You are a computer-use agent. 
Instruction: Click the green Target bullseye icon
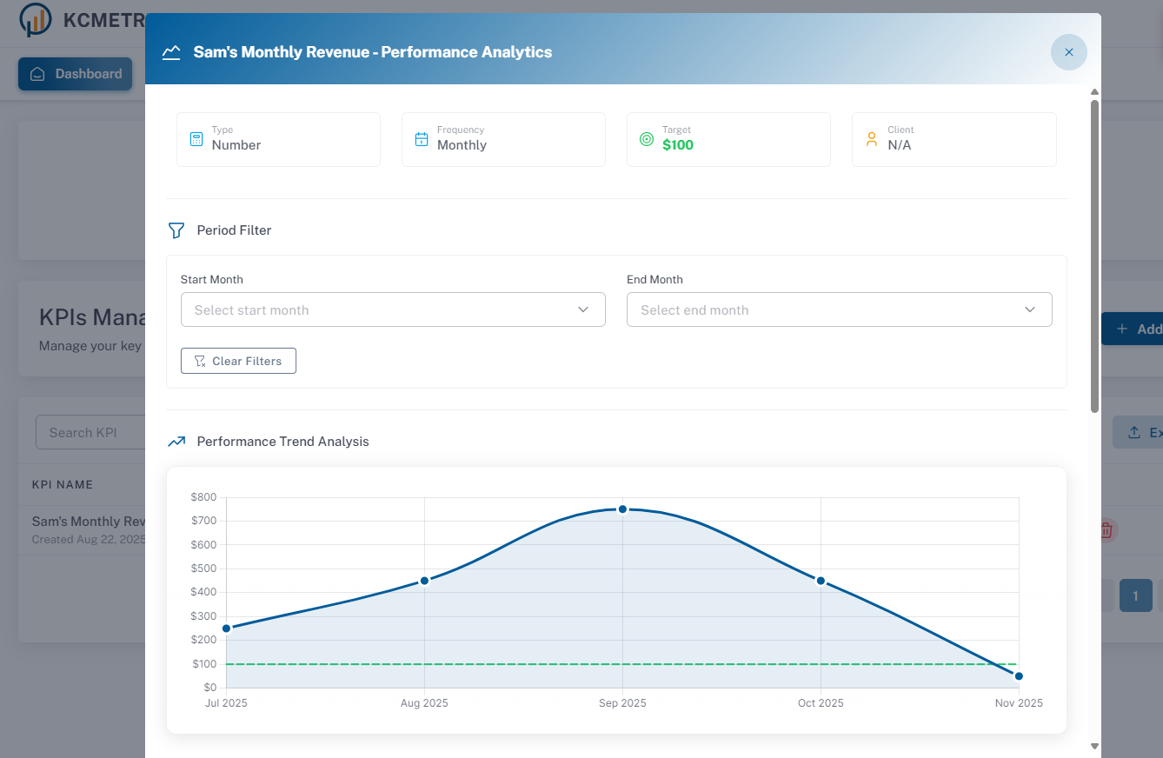tap(646, 138)
